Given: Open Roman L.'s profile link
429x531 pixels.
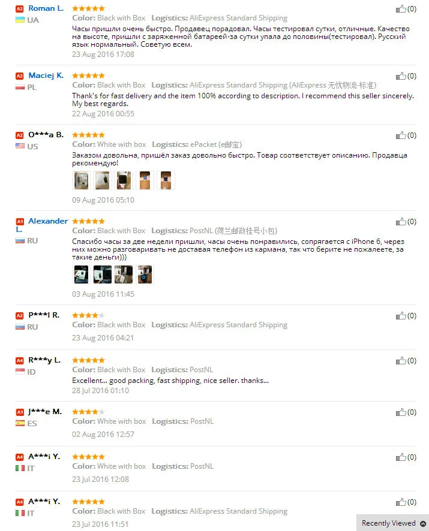Looking at the screenshot, I should 46,8.
